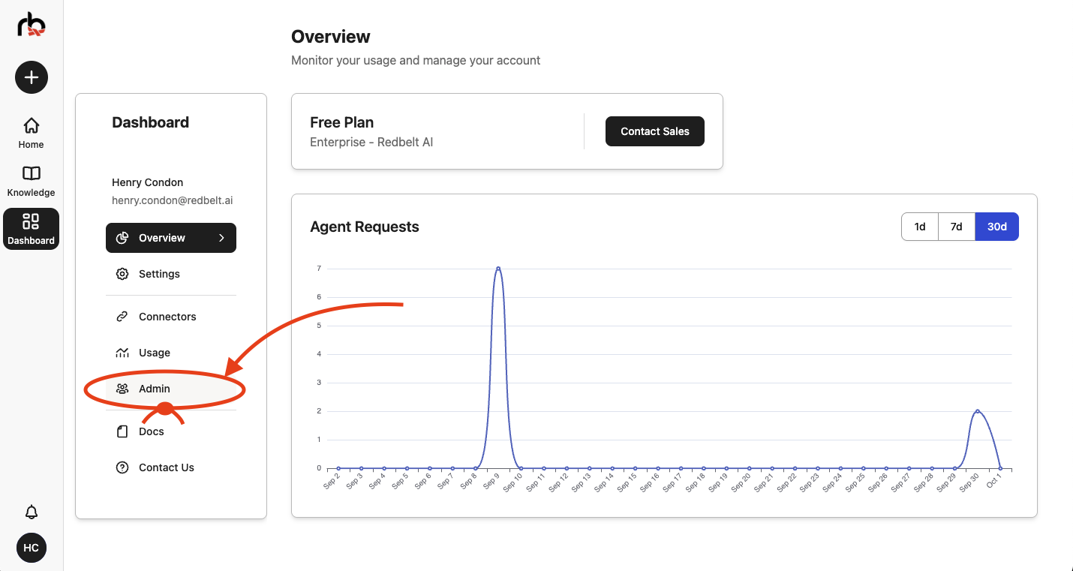1073x571 pixels.
Task: Click the Sep 30 data point on chart
Action: [977, 411]
